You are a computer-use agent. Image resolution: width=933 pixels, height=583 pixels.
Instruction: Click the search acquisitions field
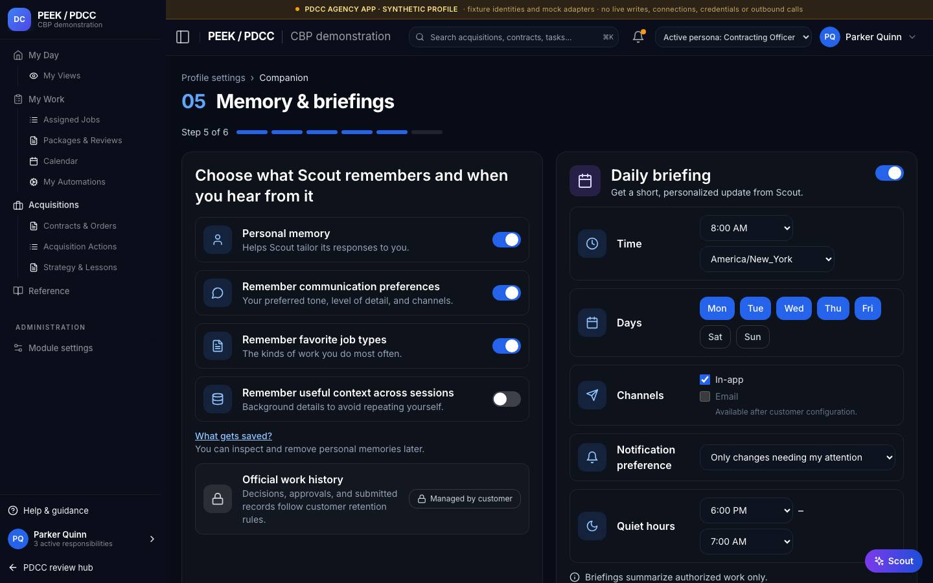(x=514, y=37)
